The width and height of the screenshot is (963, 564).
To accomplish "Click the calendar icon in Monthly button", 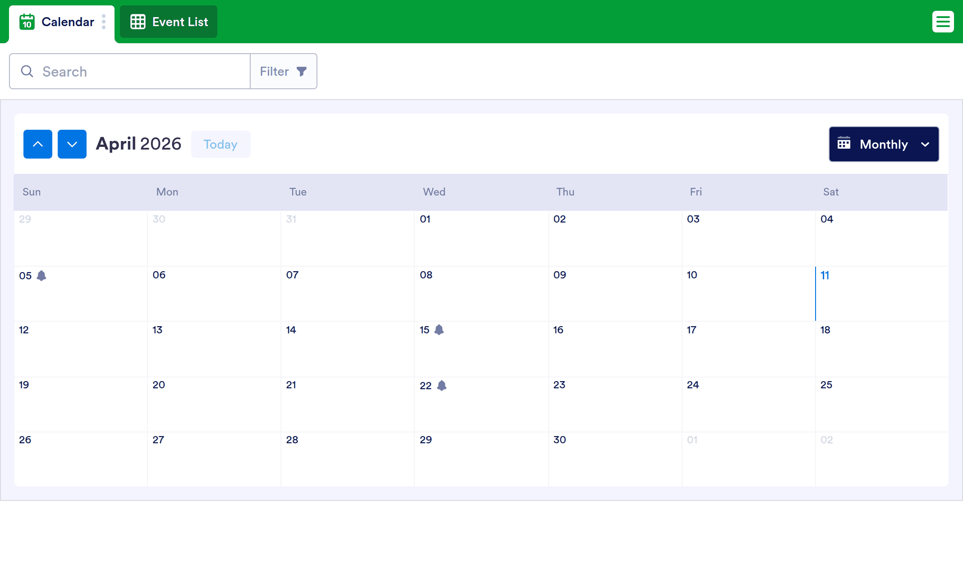I will click(x=844, y=144).
